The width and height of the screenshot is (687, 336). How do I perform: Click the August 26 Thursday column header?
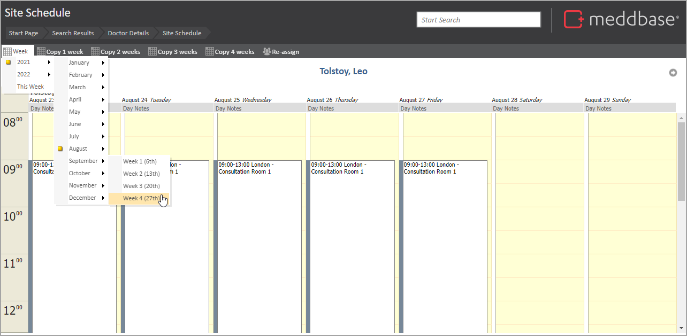click(332, 100)
